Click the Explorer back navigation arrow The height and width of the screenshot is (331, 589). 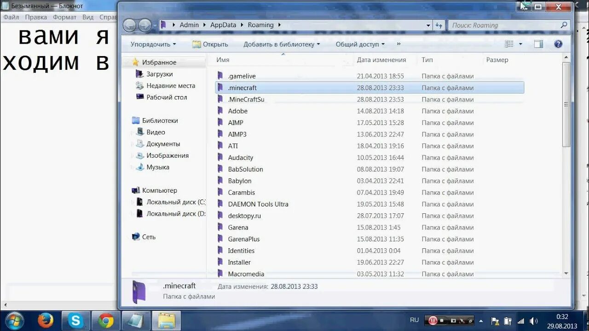pyautogui.click(x=129, y=25)
